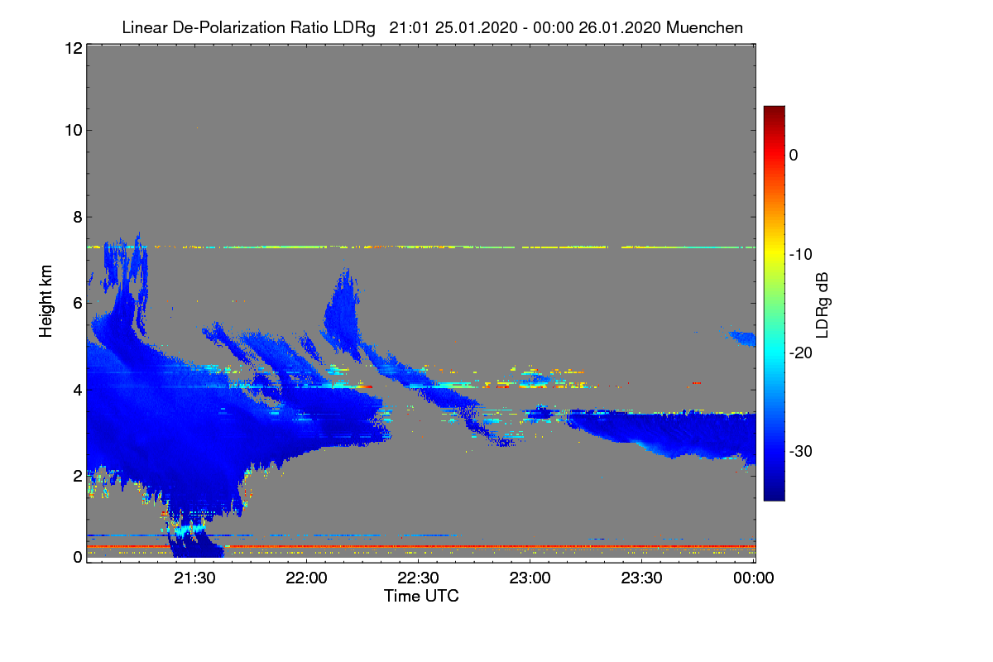Click the colorbar tick label '-30'
Image resolution: width=993 pixels, height=662 pixels.
(801, 452)
